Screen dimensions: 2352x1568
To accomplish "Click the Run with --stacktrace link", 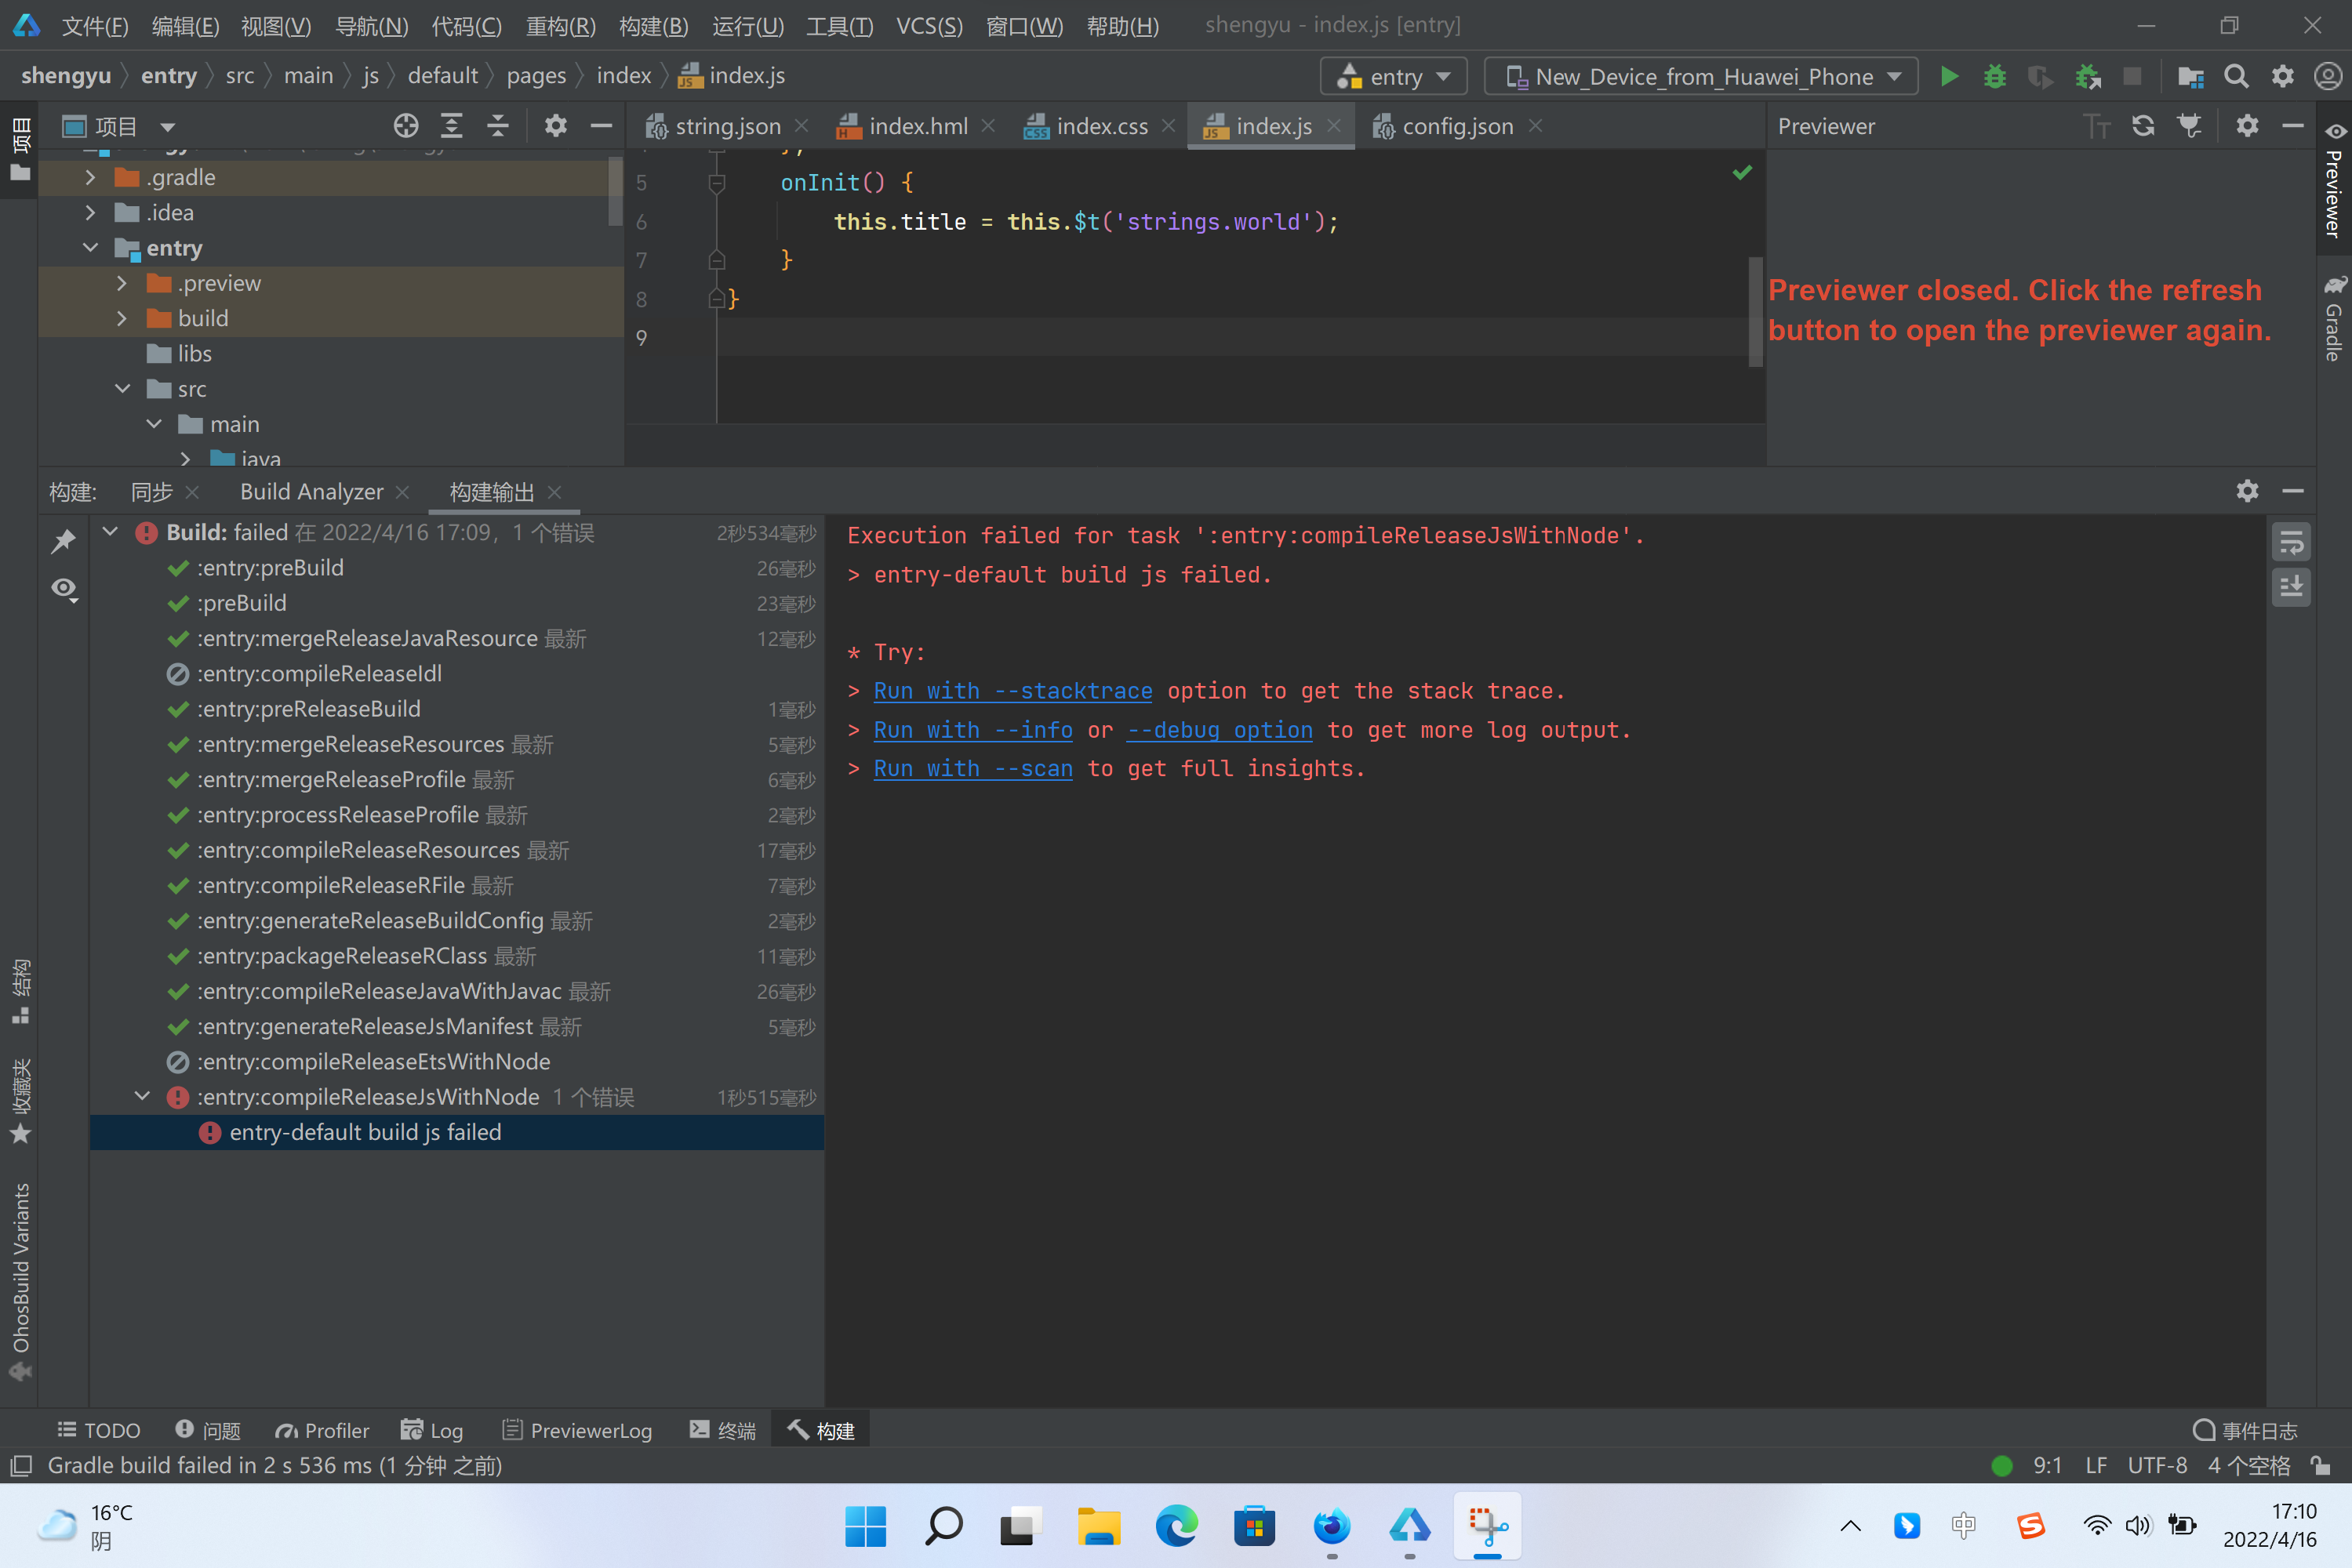I will 1012,691.
